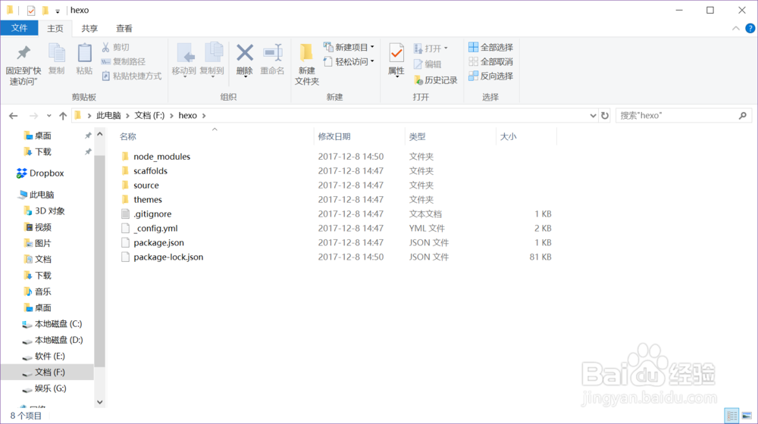Click the Rename (重命名) icon
The image size is (758, 424).
click(x=273, y=53)
